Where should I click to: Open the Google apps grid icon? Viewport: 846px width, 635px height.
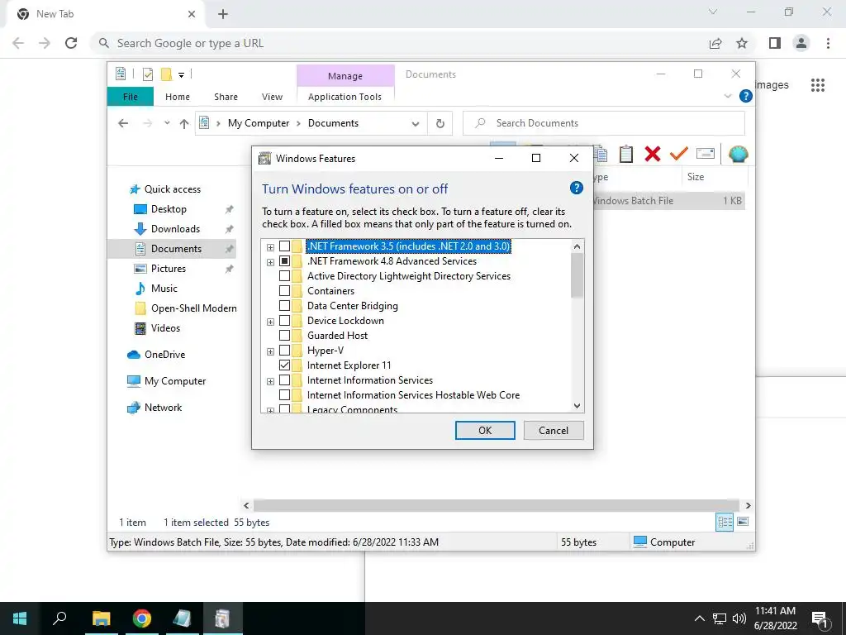[818, 85]
